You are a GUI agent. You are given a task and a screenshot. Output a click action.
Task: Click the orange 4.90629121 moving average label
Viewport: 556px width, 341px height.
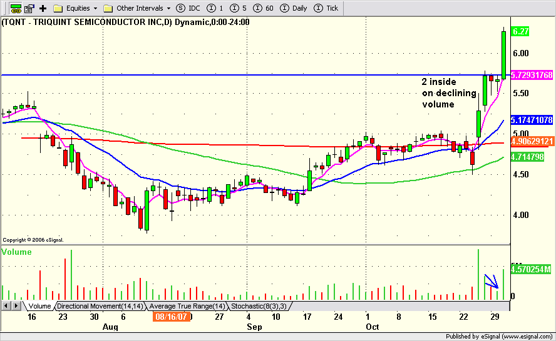pyautogui.click(x=532, y=142)
